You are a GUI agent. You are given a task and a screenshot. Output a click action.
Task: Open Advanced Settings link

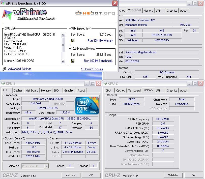click(x=20, y=69)
